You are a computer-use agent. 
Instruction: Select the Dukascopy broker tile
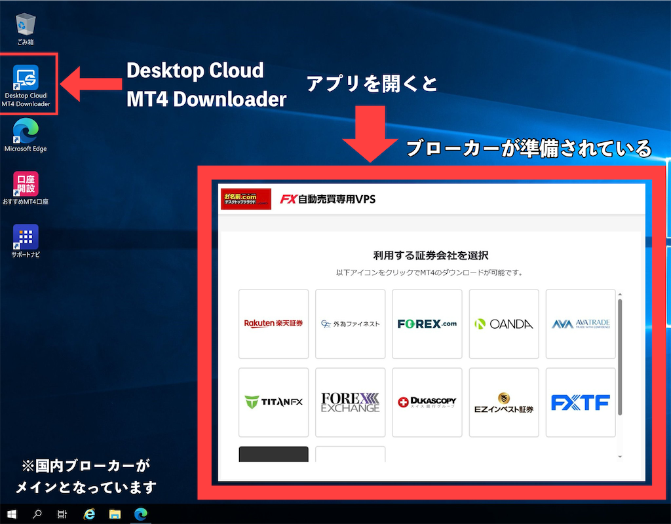point(427,402)
